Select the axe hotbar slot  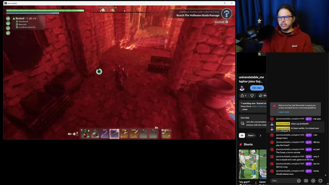pos(153,134)
